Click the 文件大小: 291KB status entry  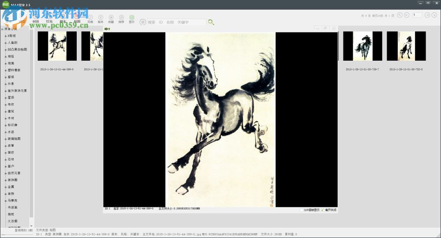tap(271, 234)
